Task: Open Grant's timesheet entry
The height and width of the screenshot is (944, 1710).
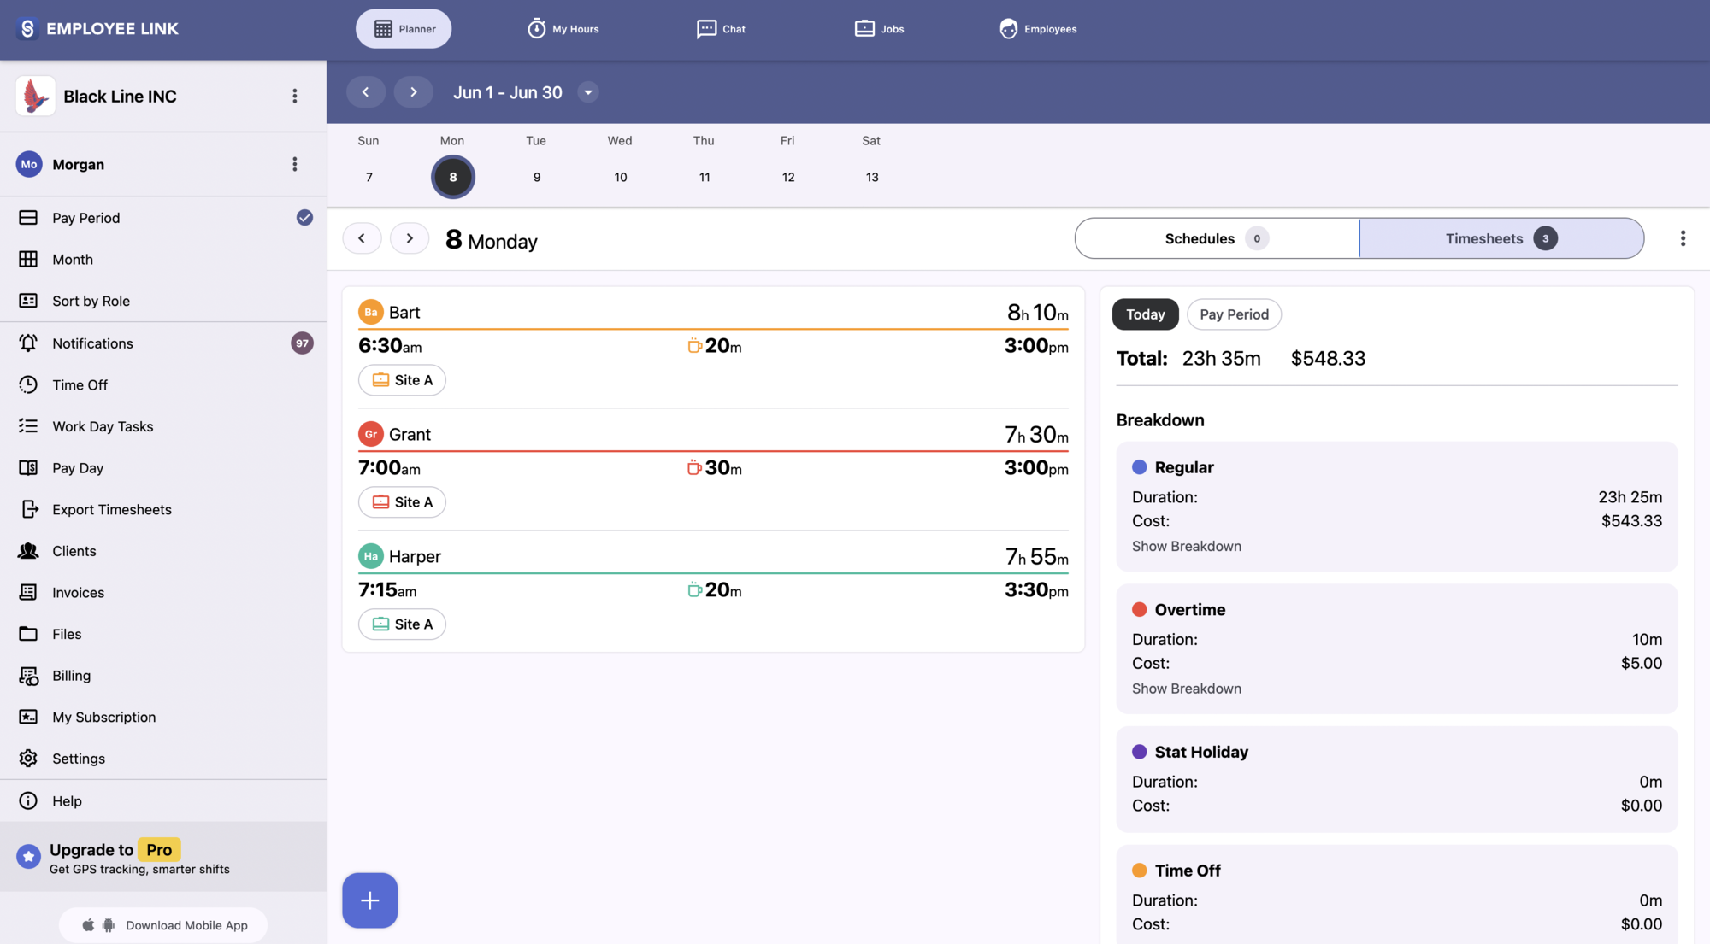Action: 713,469
